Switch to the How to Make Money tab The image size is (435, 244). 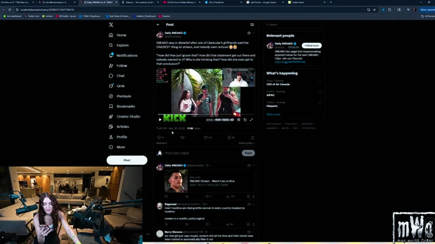181,2
